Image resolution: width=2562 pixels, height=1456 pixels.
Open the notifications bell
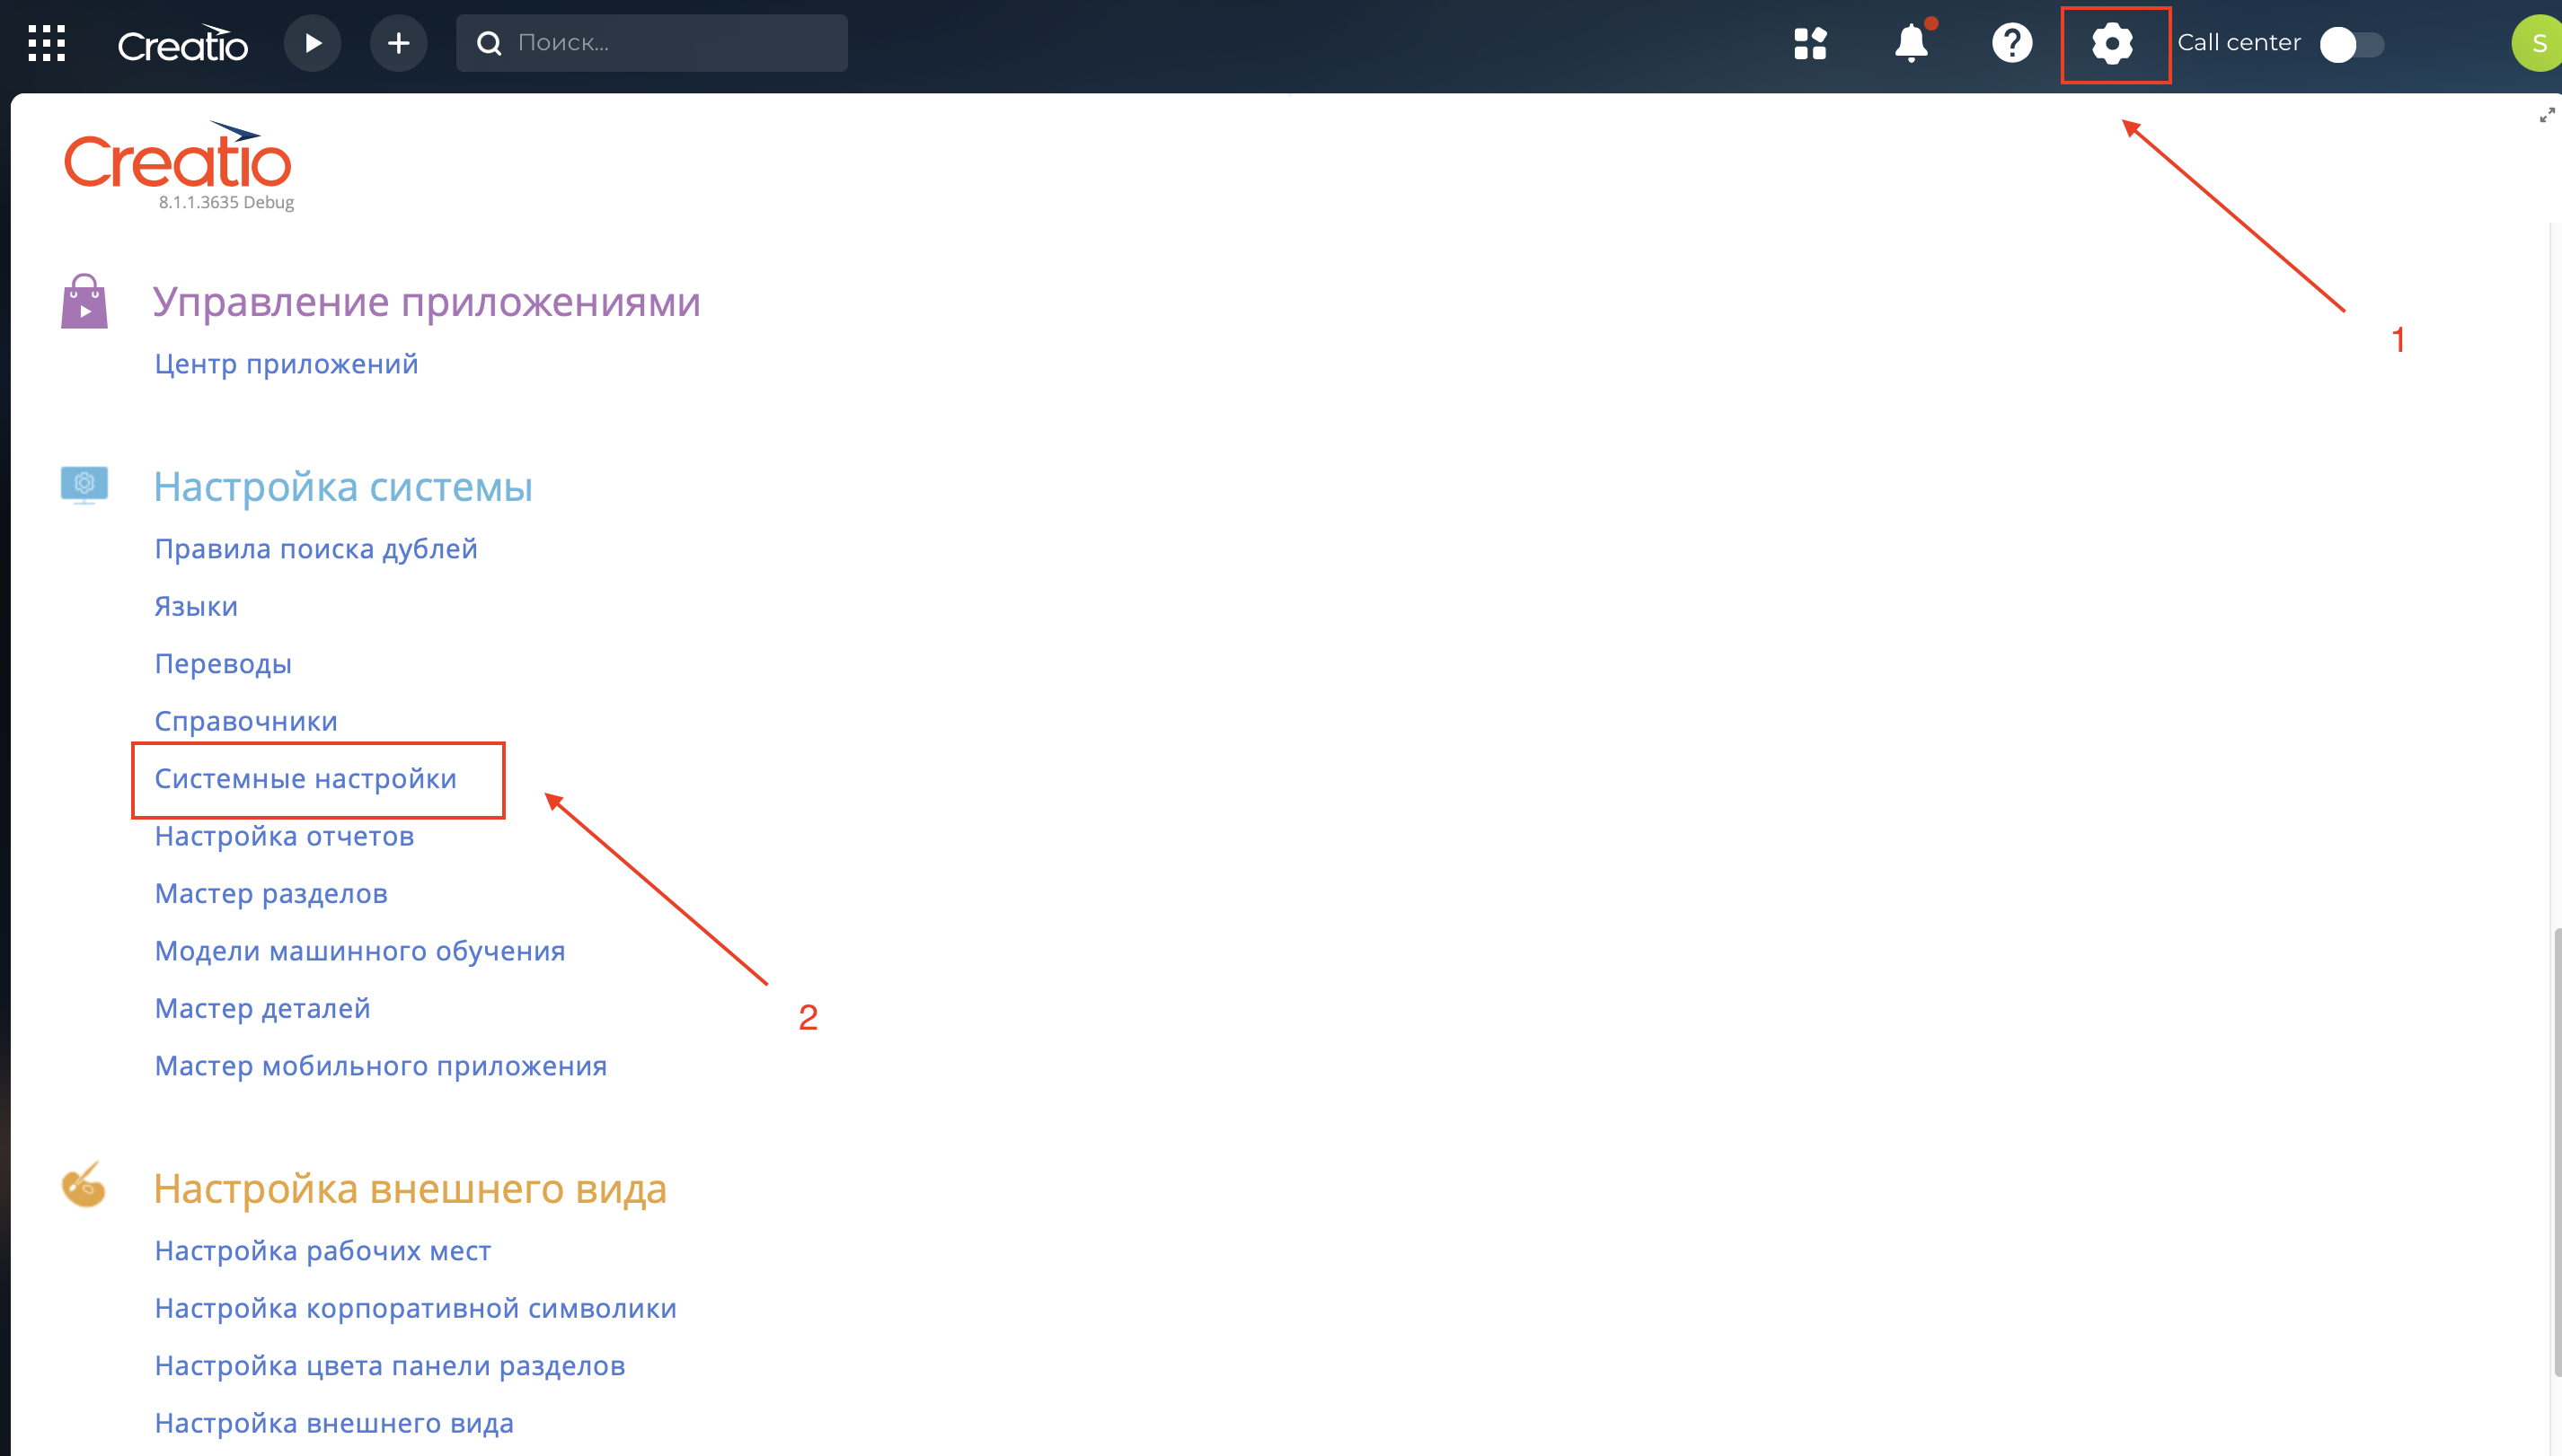click(1912, 43)
